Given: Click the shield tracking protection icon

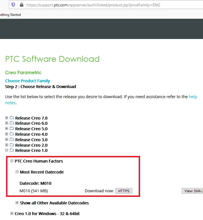Looking at the screenshot, I should [x=13, y=5].
